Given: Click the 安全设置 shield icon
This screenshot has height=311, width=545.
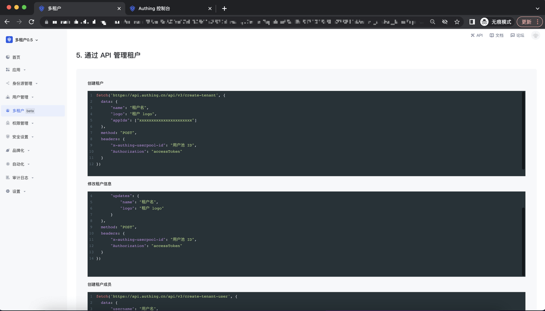Looking at the screenshot, I should [x=8, y=137].
